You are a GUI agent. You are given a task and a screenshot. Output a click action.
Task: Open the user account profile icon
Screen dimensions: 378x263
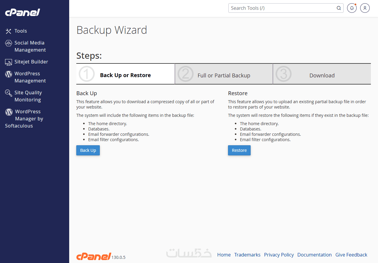365,8
